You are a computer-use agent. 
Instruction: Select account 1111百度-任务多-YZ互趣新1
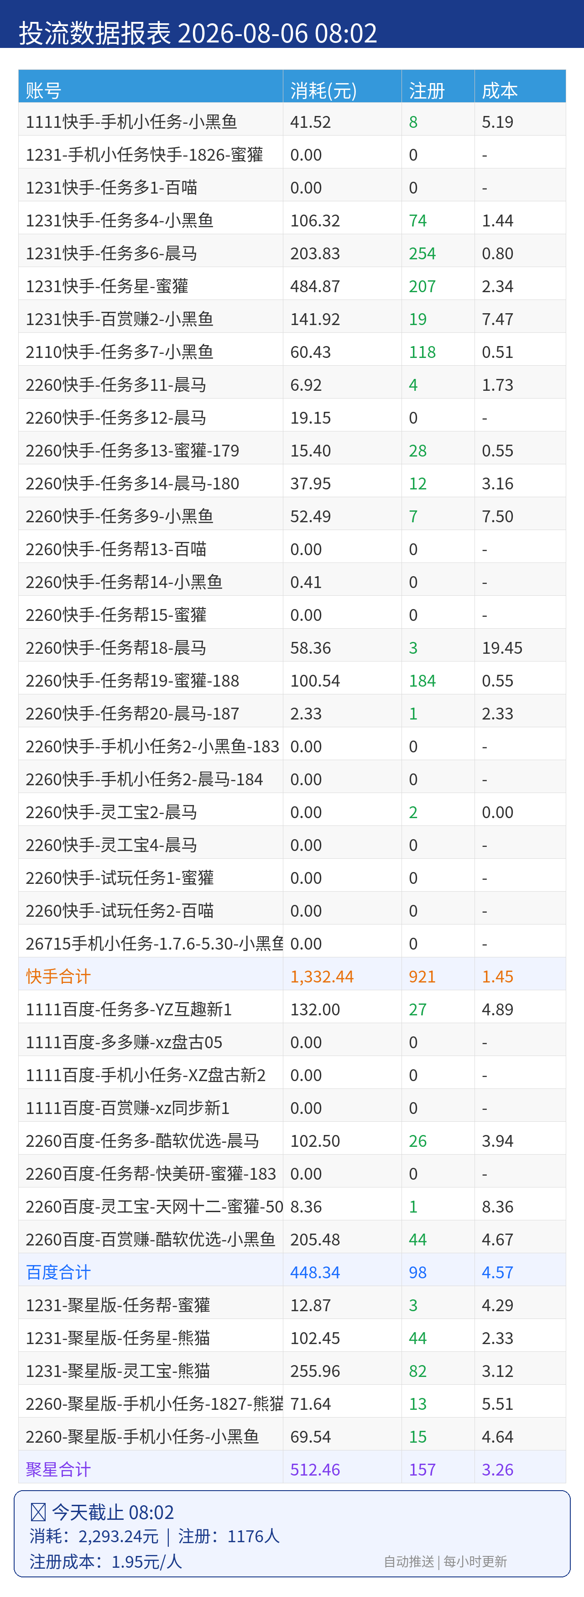[x=129, y=1009]
